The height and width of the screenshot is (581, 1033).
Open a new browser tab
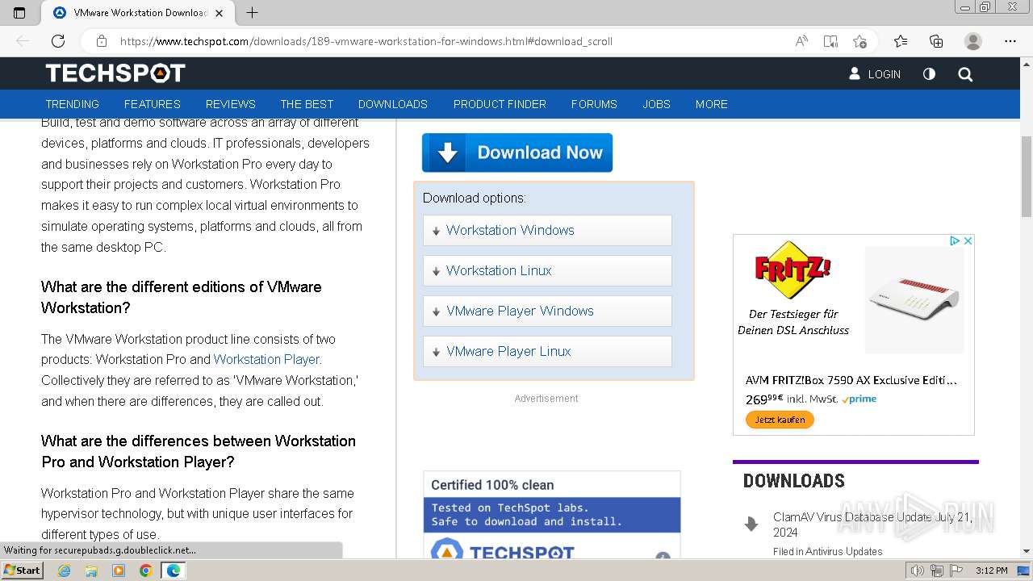pyautogui.click(x=252, y=13)
